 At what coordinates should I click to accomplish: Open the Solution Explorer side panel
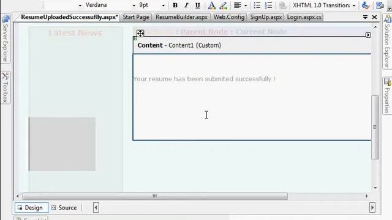tap(387, 42)
